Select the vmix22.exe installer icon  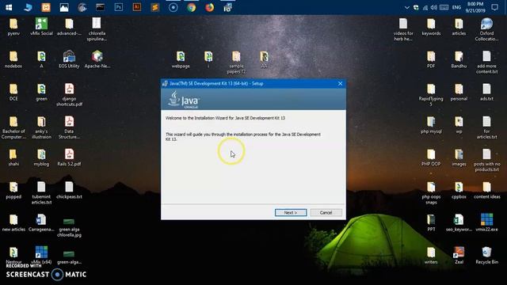[486, 222]
